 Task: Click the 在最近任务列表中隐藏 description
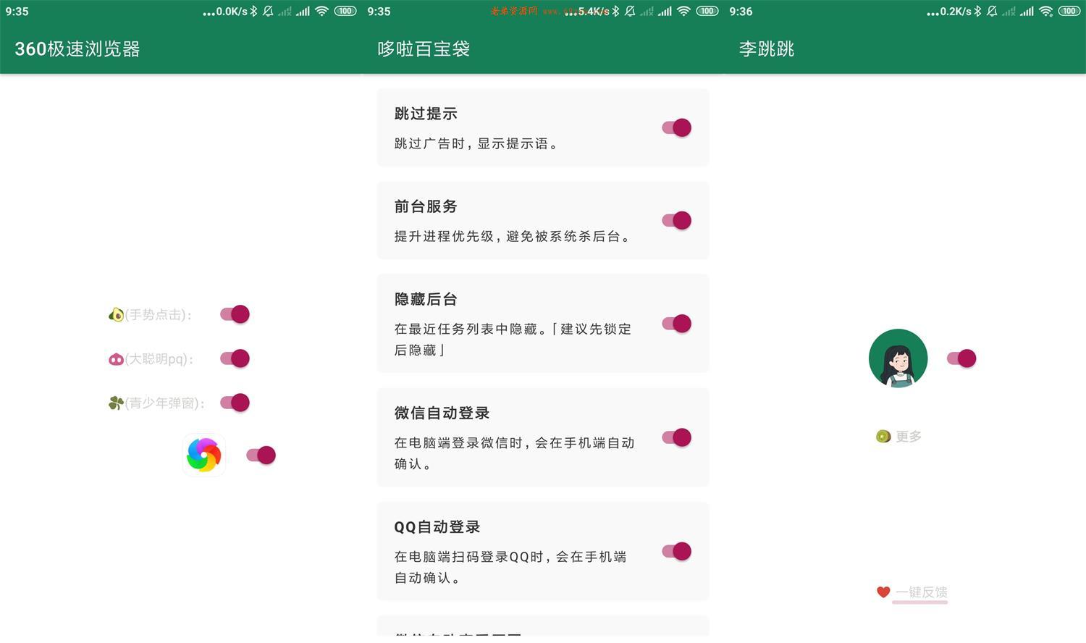(x=513, y=339)
